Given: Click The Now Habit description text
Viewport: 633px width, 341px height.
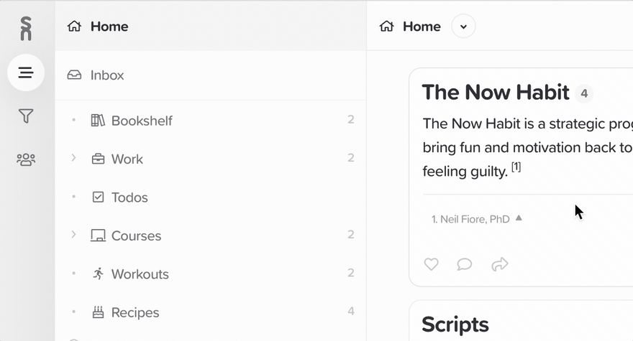Looking at the screenshot, I should [528, 147].
